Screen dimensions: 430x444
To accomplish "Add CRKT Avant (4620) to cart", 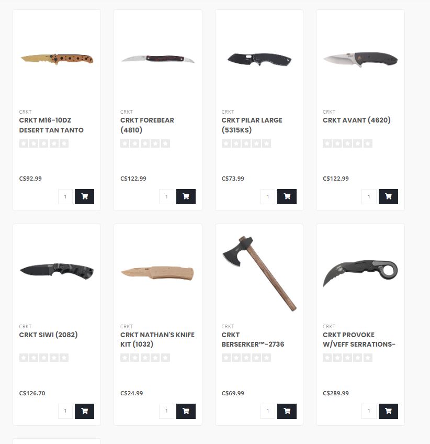I will pyautogui.click(x=388, y=196).
